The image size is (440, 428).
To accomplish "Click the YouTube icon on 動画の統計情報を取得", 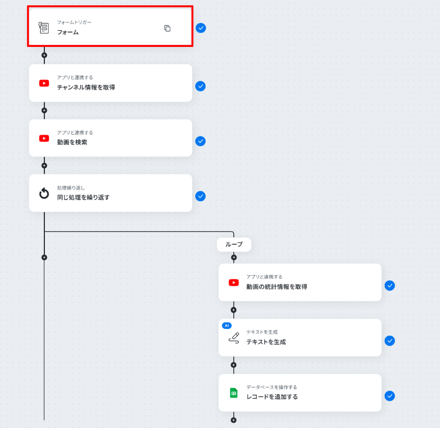I will pos(233,283).
